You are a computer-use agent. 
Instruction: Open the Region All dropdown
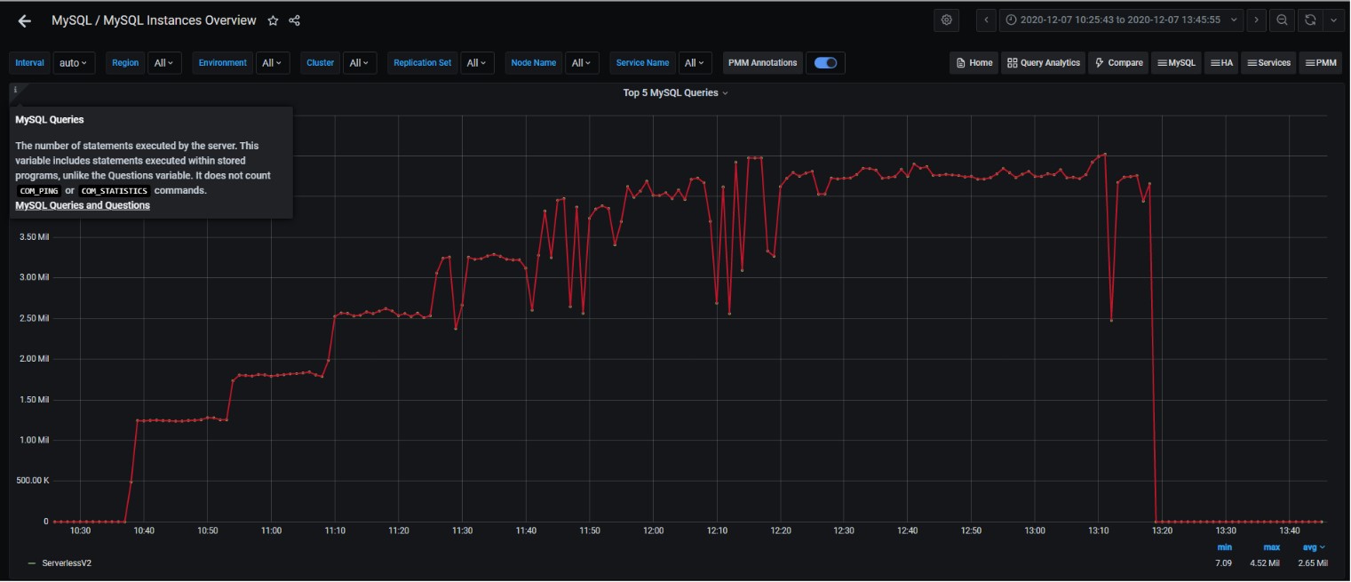click(164, 63)
